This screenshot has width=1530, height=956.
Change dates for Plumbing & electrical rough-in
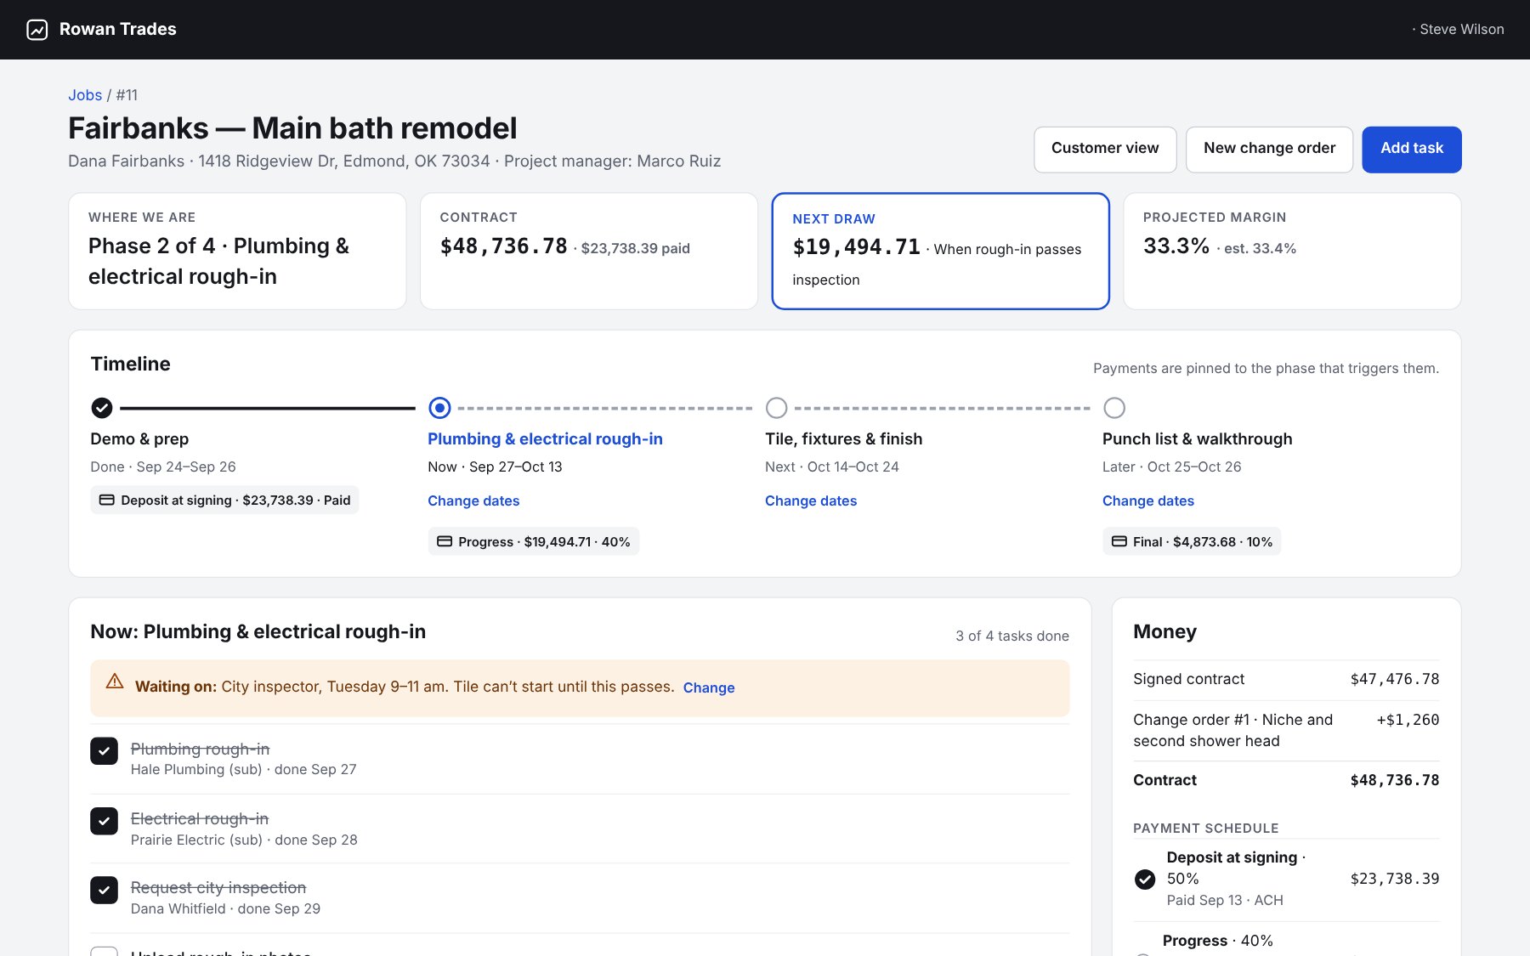[x=473, y=501]
